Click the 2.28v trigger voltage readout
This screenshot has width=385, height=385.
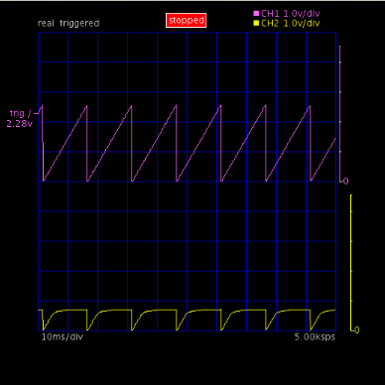pos(20,124)
